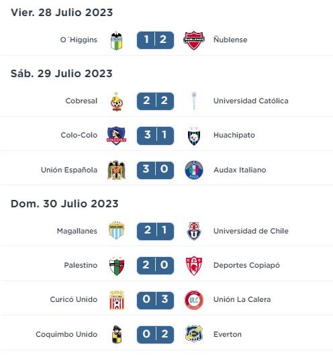
Task: Click the Dom. 30 Julio 2023 date heading
Action: (x=64, y=204)
